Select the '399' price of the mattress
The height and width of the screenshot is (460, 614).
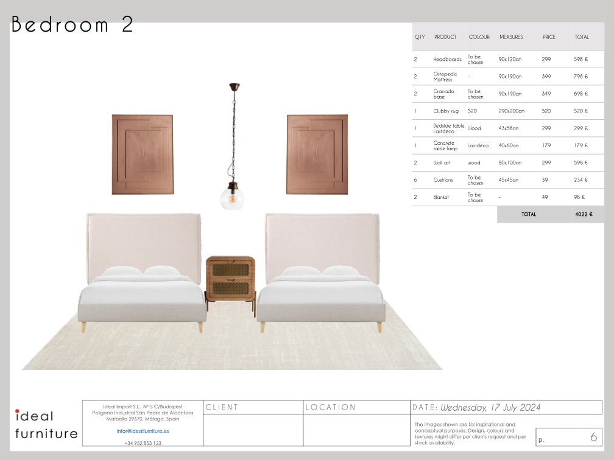coord(546,76)
